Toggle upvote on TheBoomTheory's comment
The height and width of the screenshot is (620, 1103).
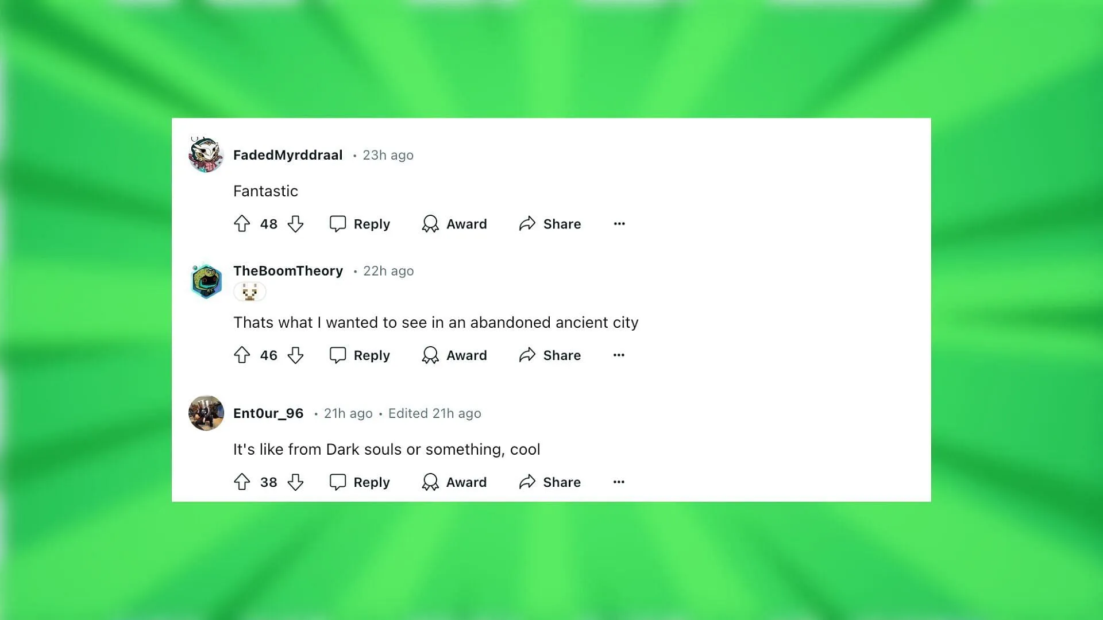tap(242, 354)
